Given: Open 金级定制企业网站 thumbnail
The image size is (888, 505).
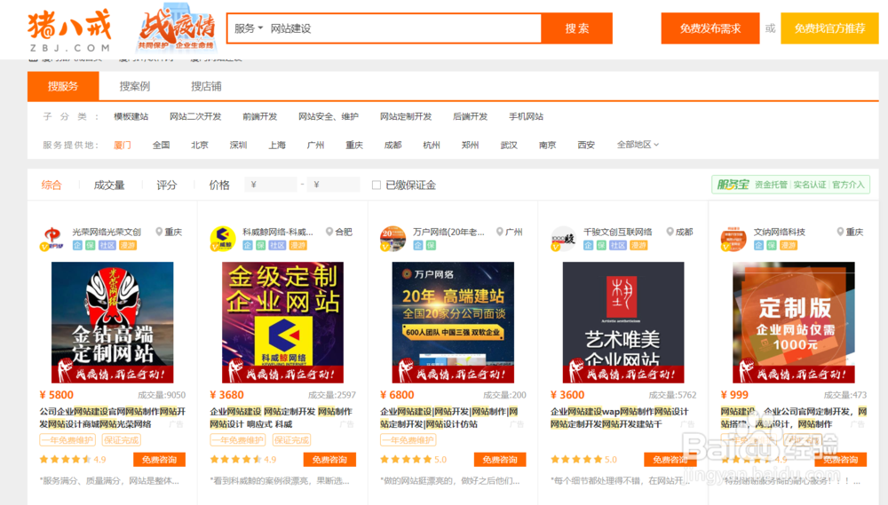Looking at the screenshot, I should [282, 322].
